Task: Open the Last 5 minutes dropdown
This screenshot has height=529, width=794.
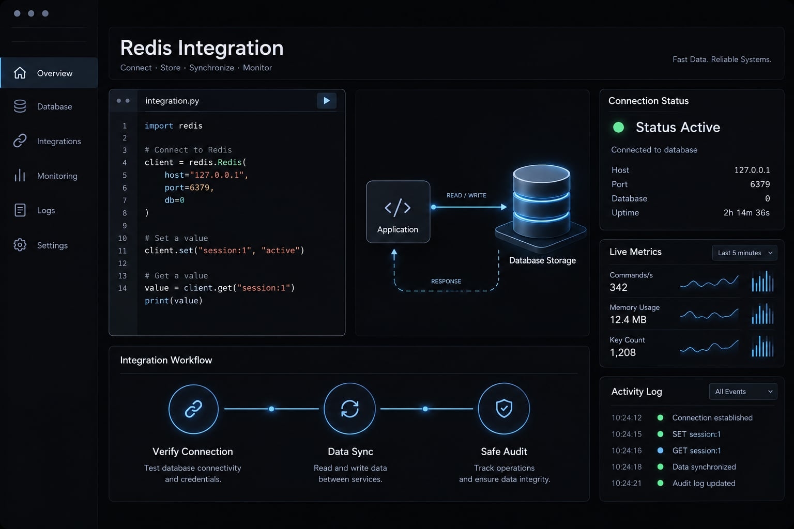Action: (744, 253)
